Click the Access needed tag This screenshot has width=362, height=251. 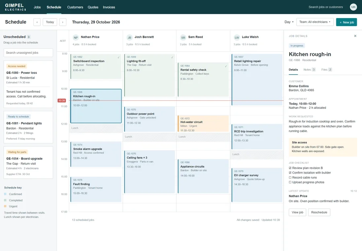tap(16, 66)
